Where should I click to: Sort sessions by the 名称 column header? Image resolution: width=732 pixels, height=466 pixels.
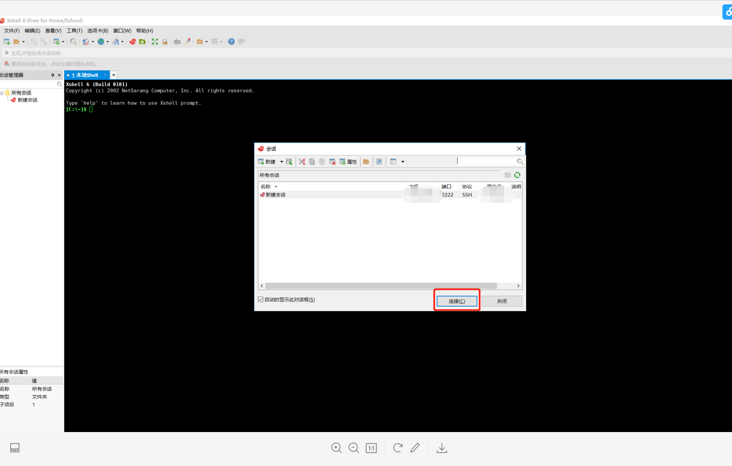[333, 187]
